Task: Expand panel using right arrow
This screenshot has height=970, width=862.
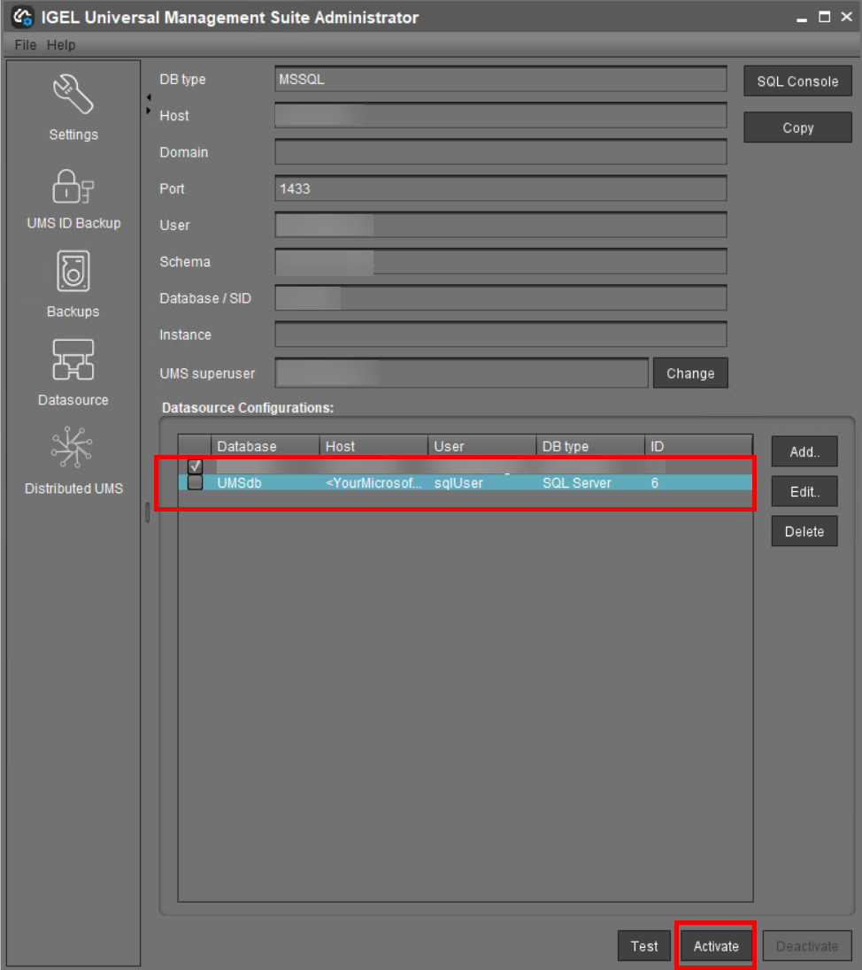Action: 149,111
